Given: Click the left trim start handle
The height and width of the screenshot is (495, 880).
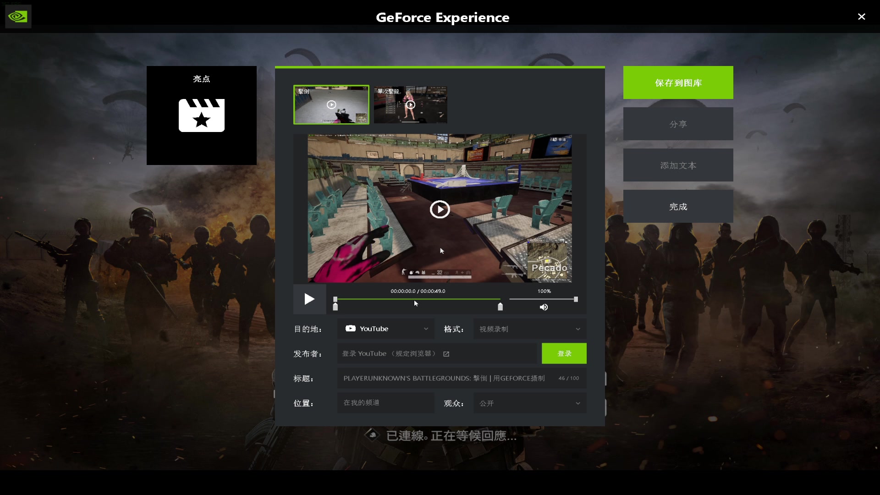Looking at the screenshot, I should coord(335,307).
